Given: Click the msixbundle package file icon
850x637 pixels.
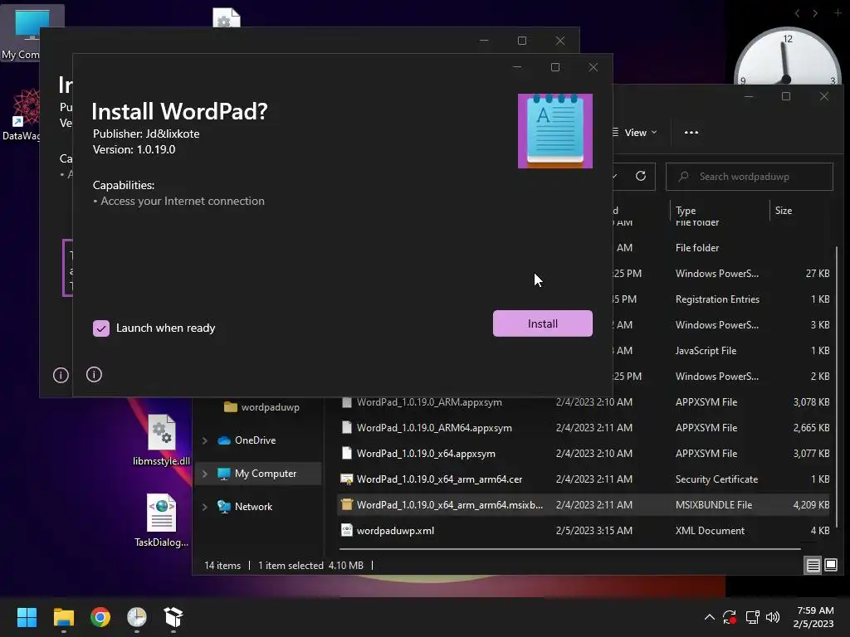Looking at the screenshot, I should tap(346, 505).
